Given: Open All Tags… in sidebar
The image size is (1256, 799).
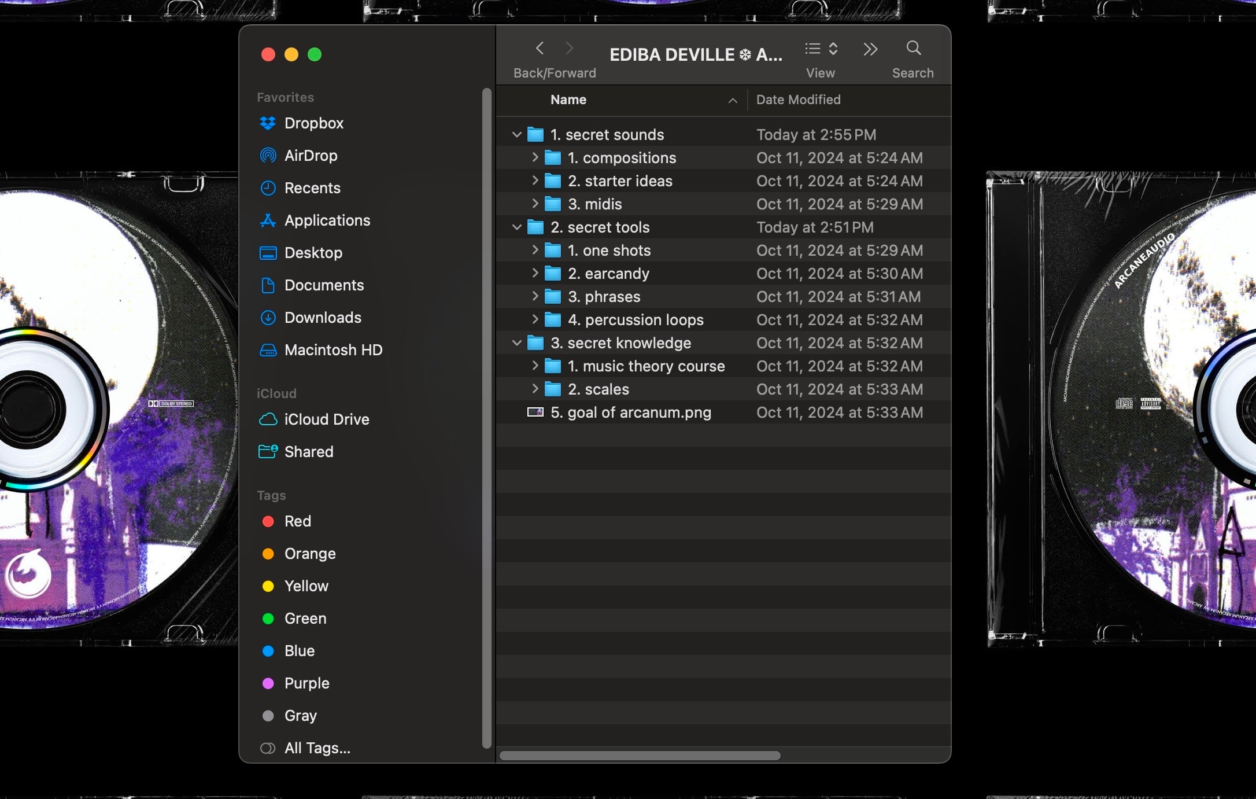Looking at the screenshot, I should click(x=317, y=748).
